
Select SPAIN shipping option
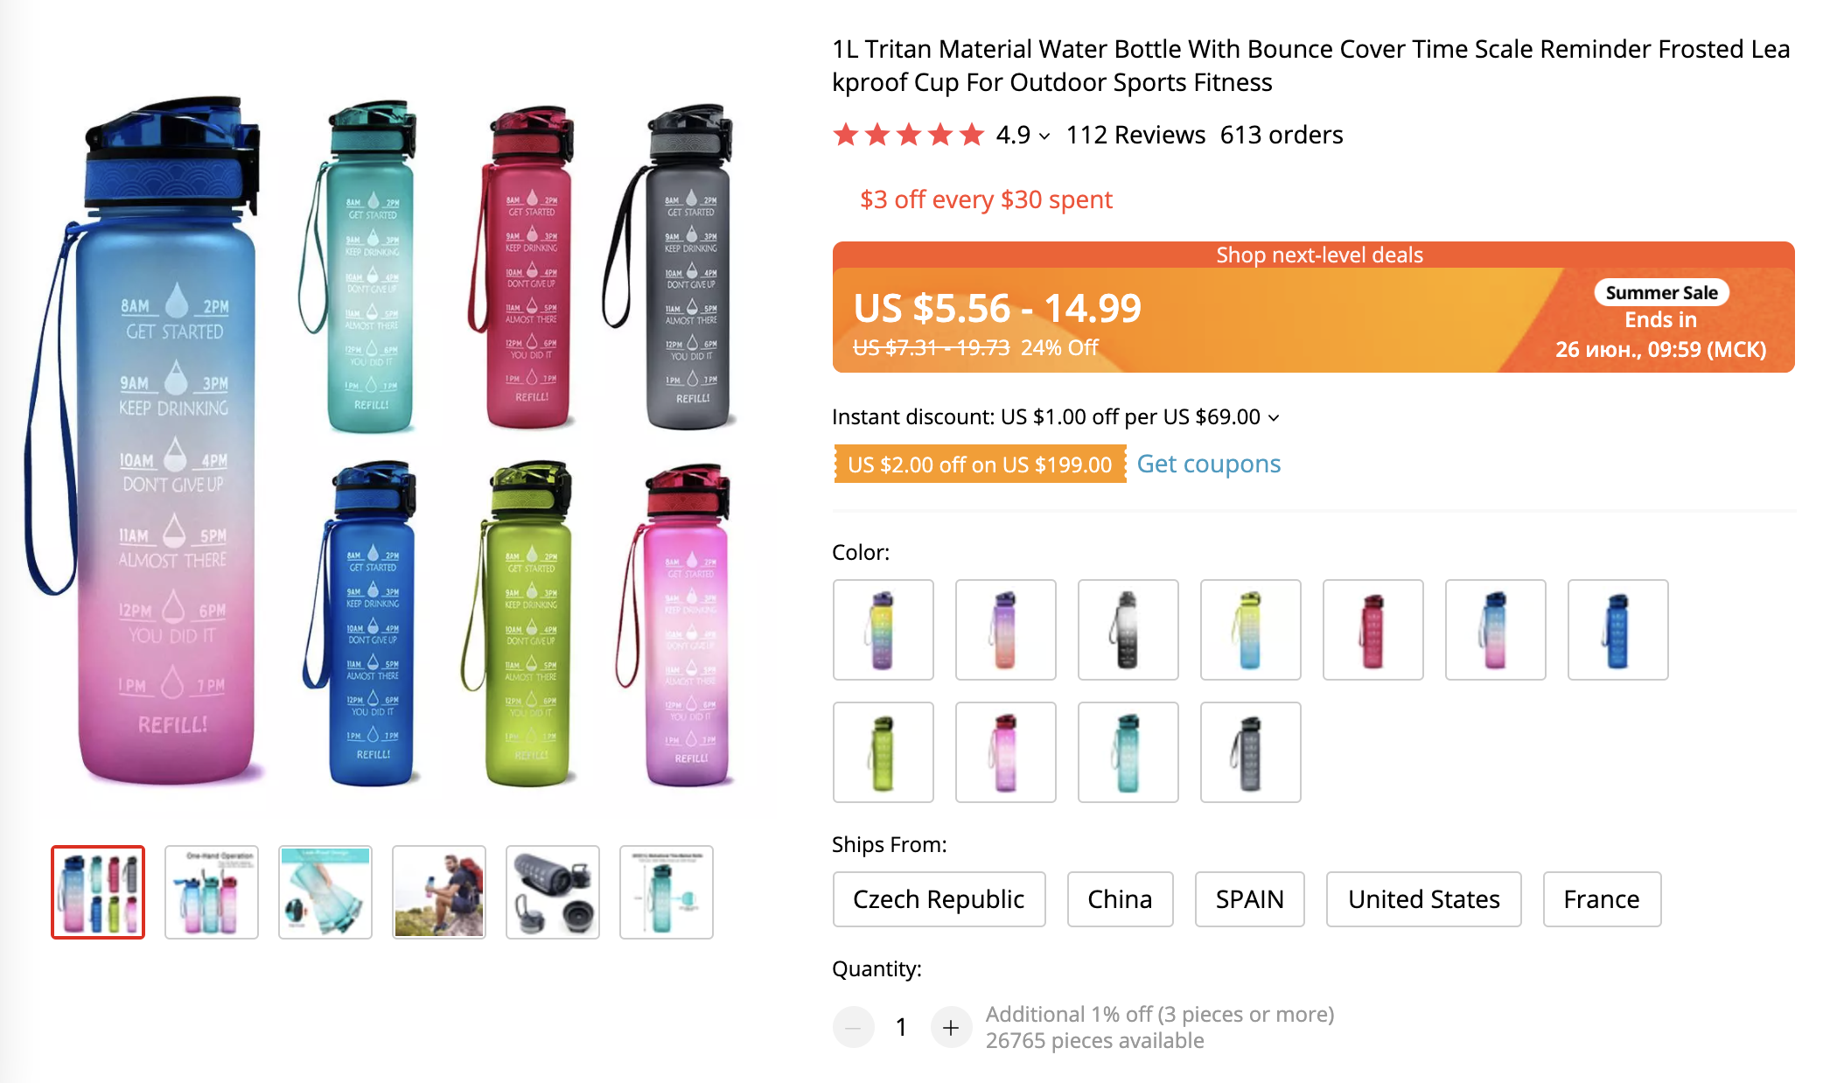[1249, 899]
